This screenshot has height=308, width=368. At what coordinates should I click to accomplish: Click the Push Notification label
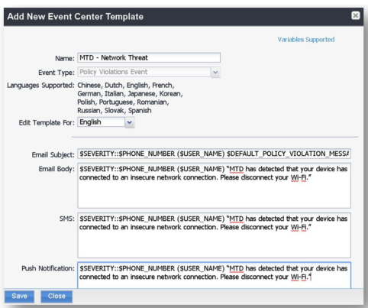click(48, 268)
